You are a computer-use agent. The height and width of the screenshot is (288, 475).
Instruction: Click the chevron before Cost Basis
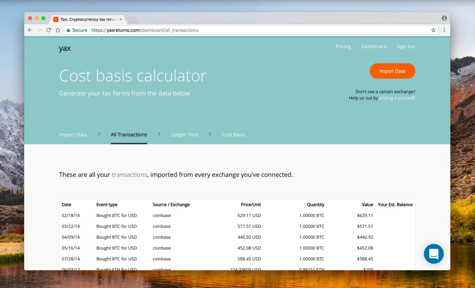[x=210, y=134]
